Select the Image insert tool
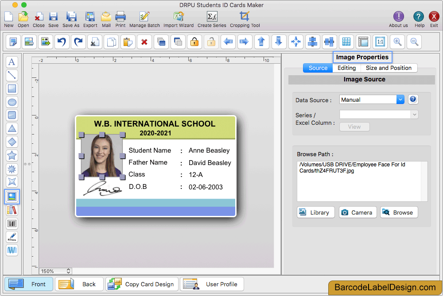Viewport: 443px width, 296px height. (12, 197)
